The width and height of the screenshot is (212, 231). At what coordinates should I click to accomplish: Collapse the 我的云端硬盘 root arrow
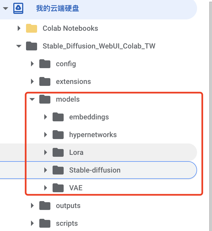pyautogui.click(x=6, y=8)
